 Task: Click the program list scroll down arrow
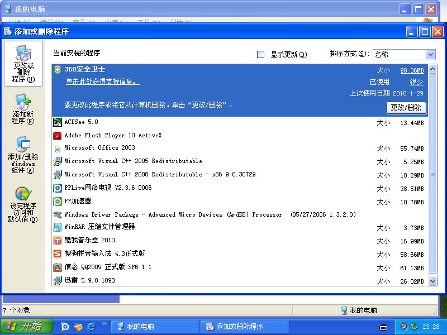point(432,281)
